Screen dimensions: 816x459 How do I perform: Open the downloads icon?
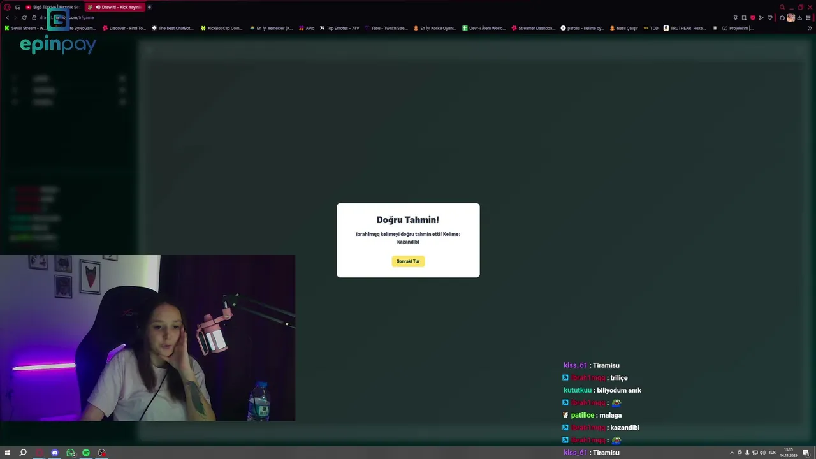799,18
